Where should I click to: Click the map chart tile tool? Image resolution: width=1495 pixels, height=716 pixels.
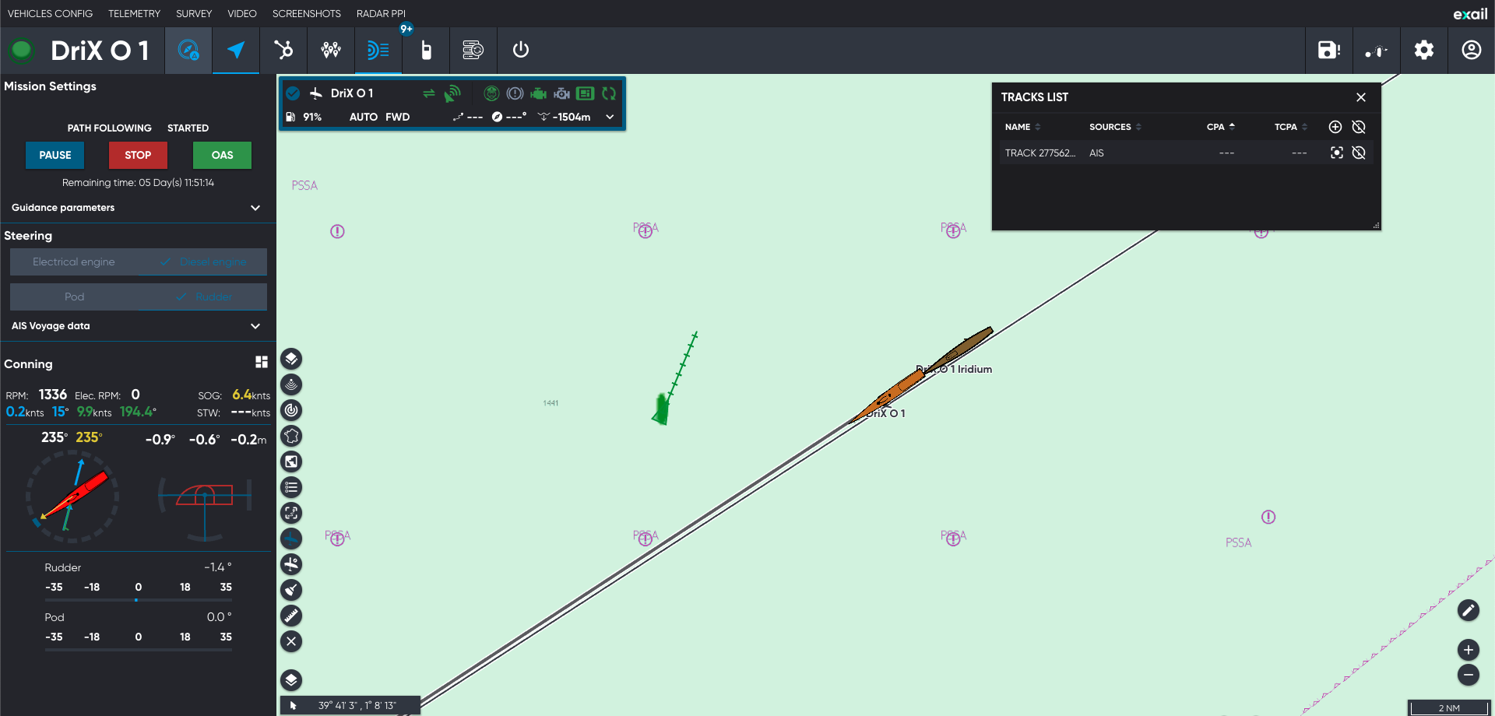pyautogui.click(x=291, y=462)
